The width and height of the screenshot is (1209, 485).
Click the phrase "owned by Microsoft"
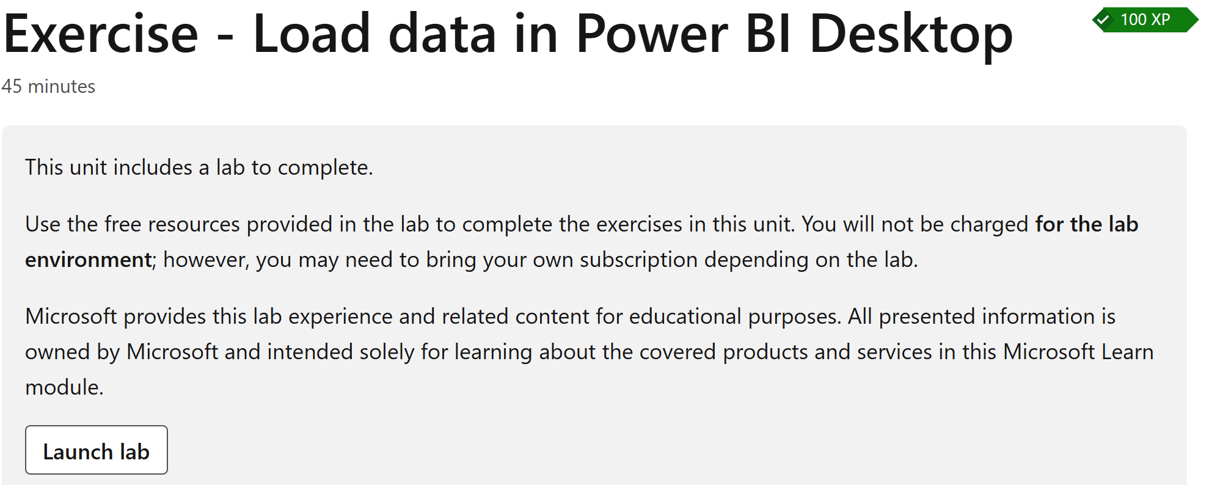tap(122, 352)
